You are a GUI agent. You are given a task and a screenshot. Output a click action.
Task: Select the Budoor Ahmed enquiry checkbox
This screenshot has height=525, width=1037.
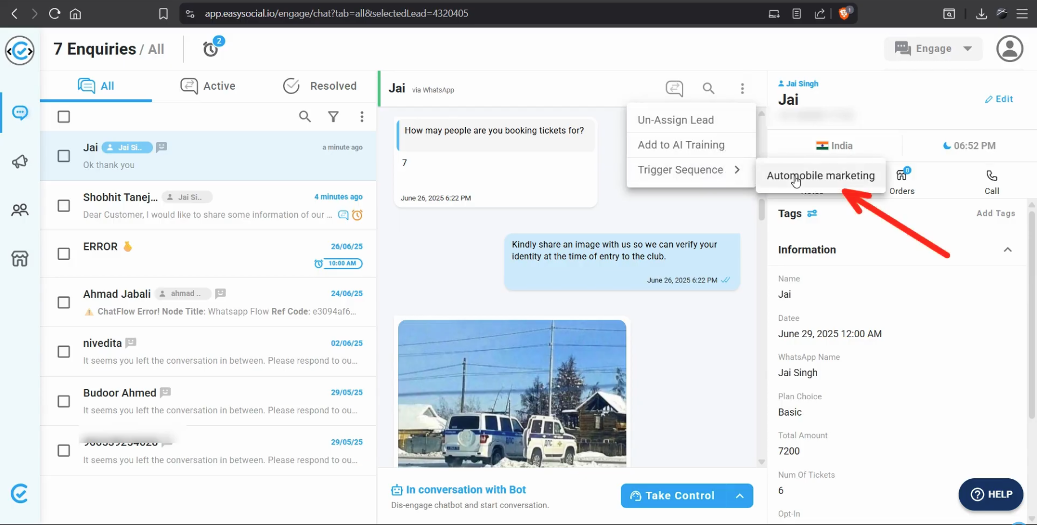tap(64, 402)
